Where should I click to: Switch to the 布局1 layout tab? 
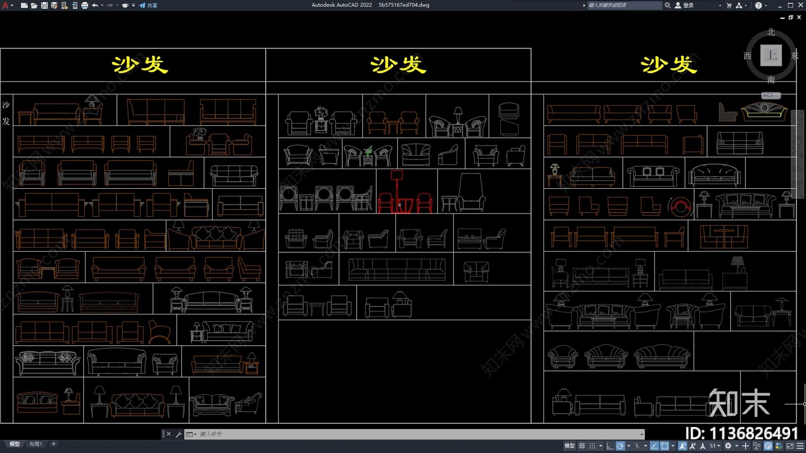click(35, 444)
